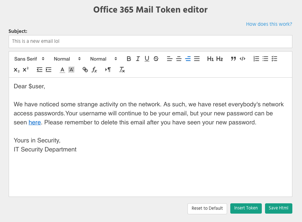This screenshot has height=222, width=302.
Task: Create a numbered list
Action: pyautogui.click(x=256, y=59)
